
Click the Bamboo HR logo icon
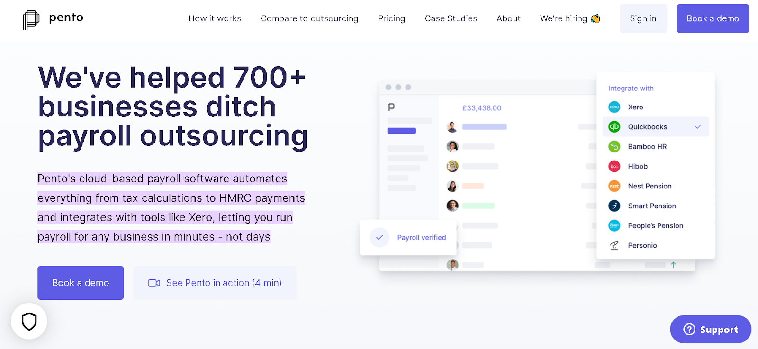pyautogui.click(x=614, y=147)
